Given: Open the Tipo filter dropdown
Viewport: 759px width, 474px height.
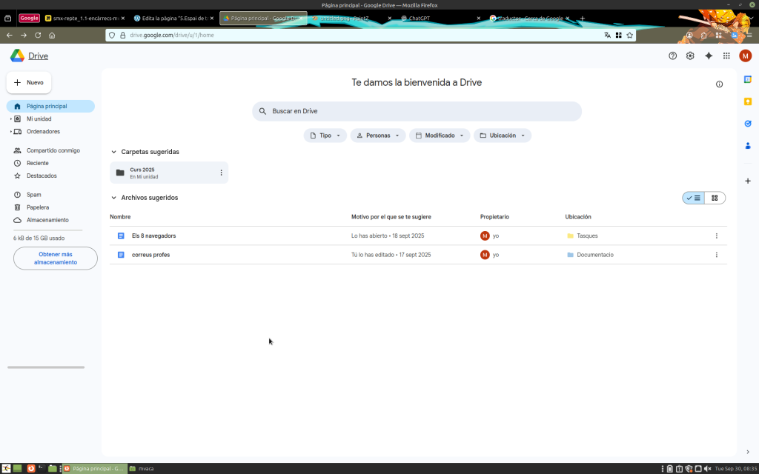Looking at the screenshot, I should [325, 136].
